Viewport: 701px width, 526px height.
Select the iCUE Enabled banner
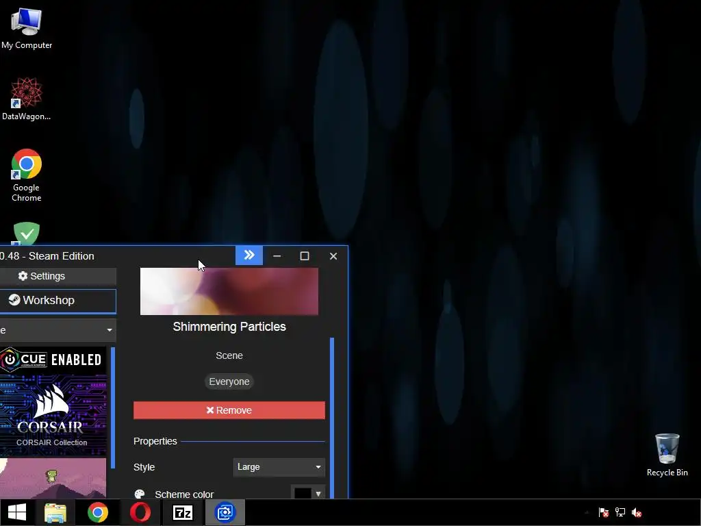(53, 360)
